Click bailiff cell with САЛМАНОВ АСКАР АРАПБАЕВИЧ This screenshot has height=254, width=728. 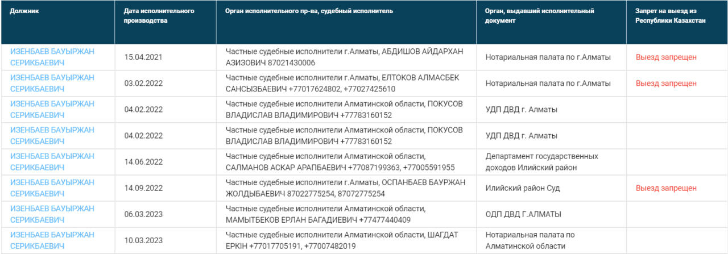340,161
